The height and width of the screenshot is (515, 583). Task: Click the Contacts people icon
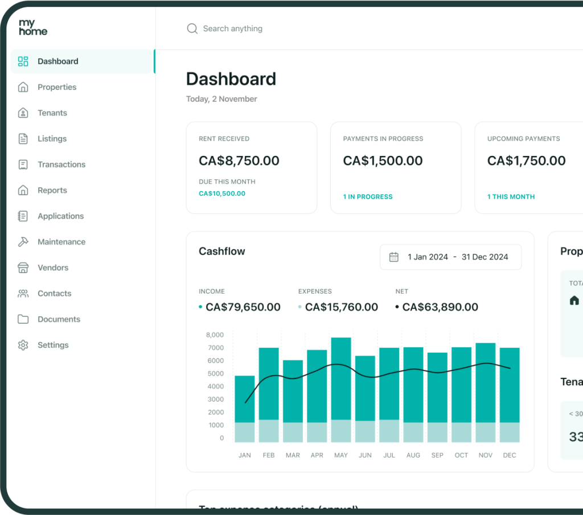click(23, 294)
